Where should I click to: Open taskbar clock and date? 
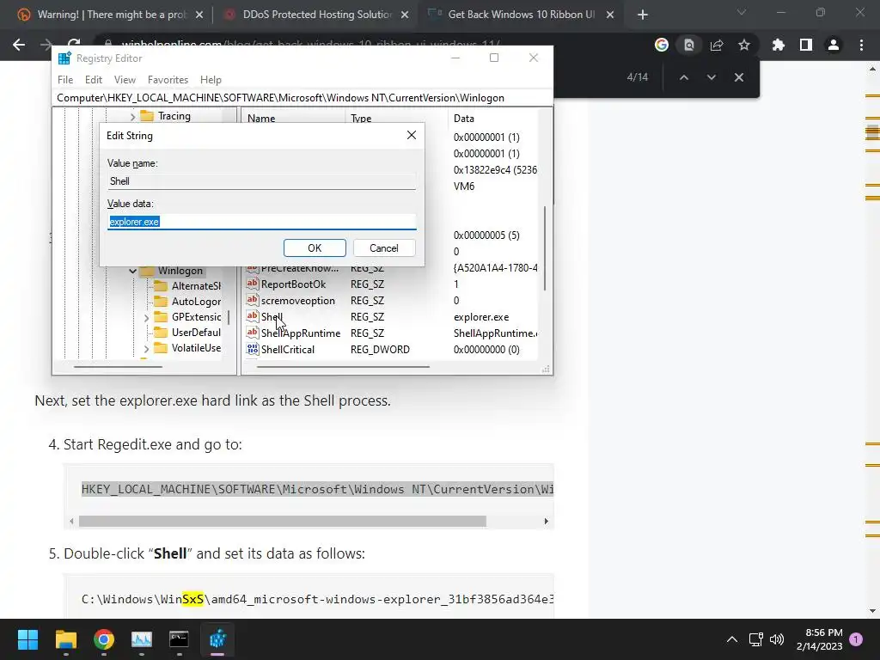819,639
